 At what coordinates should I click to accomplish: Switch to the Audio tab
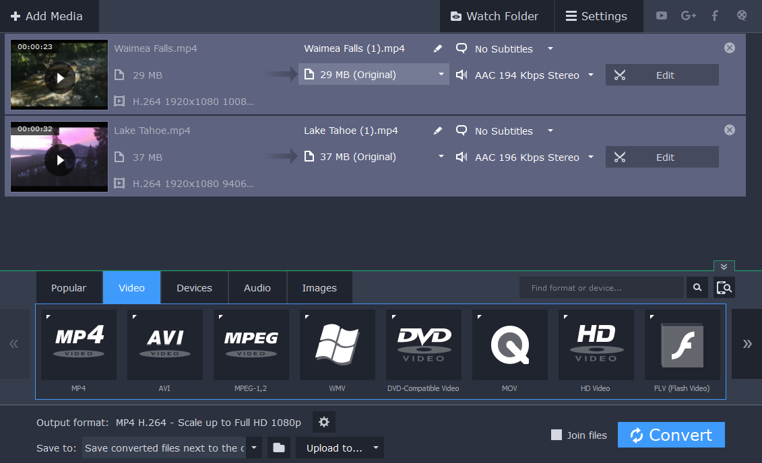[x=257, y=287]
